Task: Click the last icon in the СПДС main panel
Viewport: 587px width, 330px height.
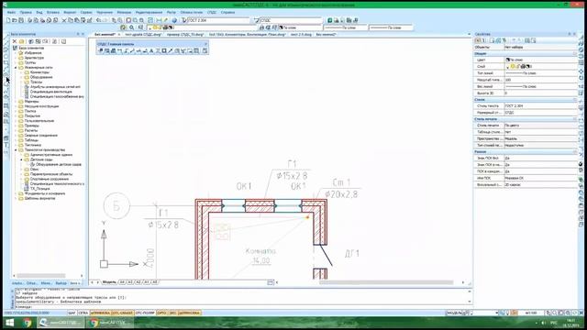Action: click(205, 51)
